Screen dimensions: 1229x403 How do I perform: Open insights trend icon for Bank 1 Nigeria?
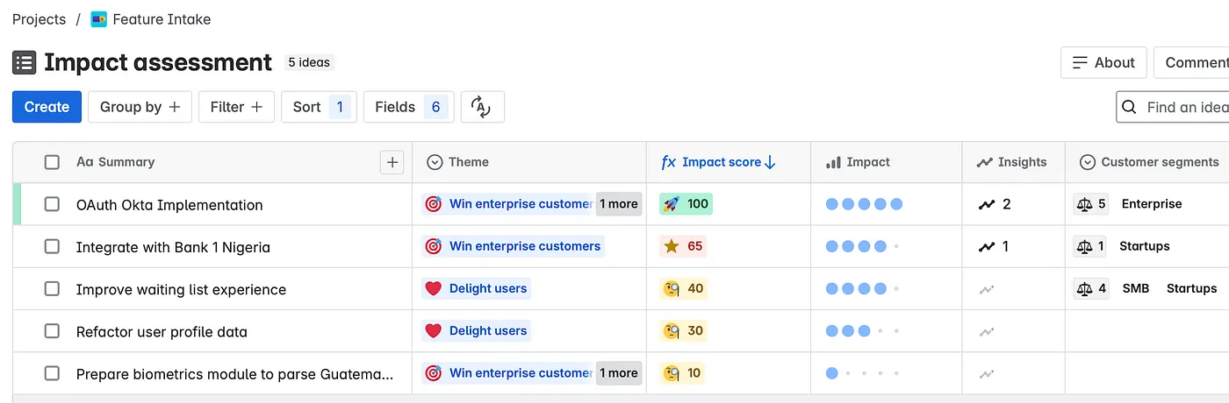pos(987,247)
